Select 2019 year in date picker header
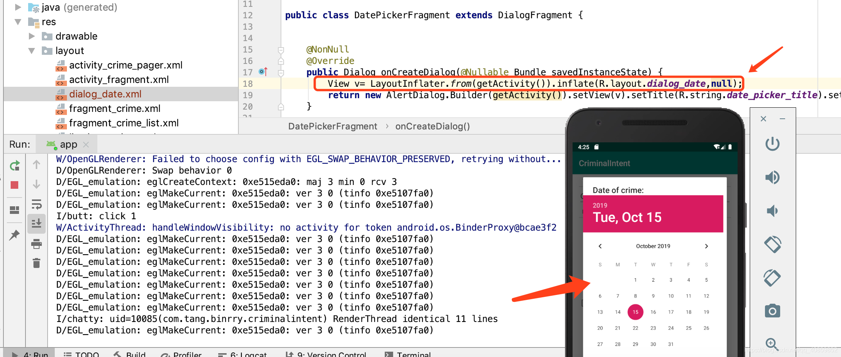The width and height of the screenshot is (841, 357). (x=600, y=205)
